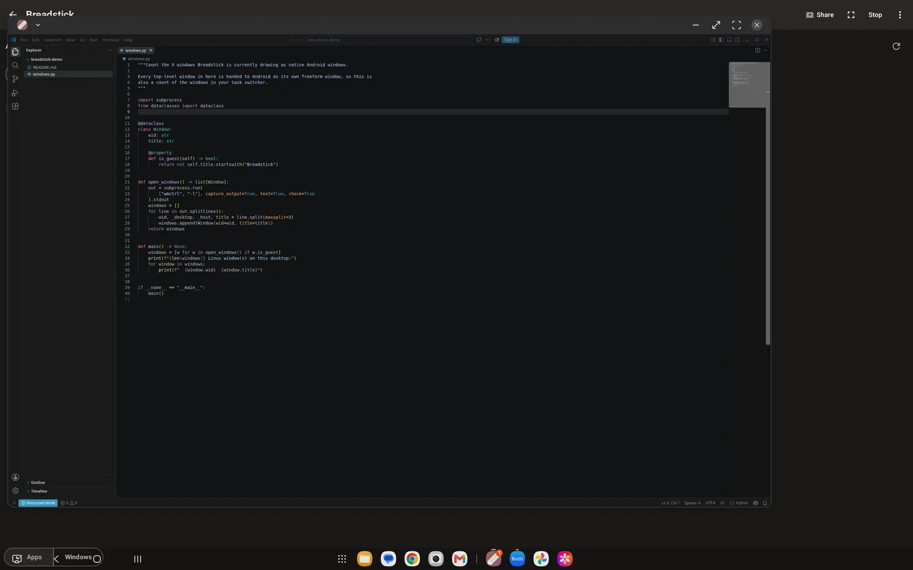Viewport: 913px width, 570px height.
Task: Open the remote window icon in status bar
Action: click(14, 503)
